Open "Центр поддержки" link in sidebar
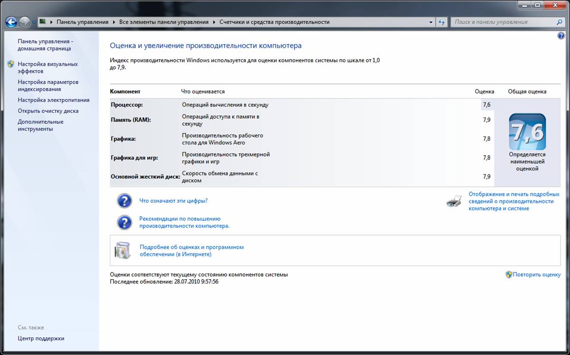 pyautogui.click(x=41, y=338)
